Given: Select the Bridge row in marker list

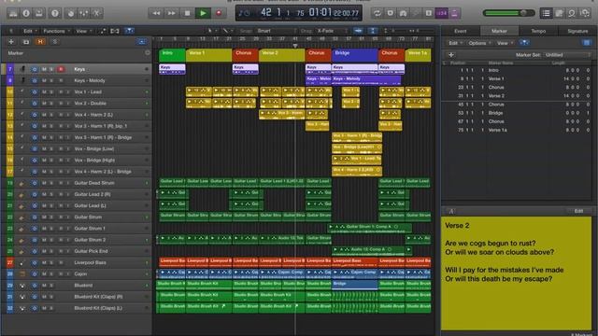Looking at the screenshot, I should coord(518,113).
